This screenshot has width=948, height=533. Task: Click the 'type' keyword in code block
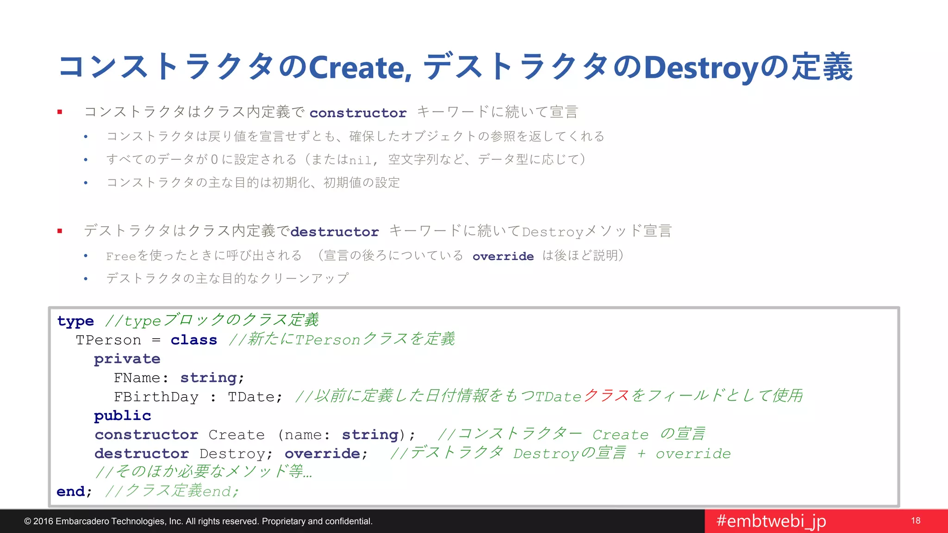coord(75,321)
